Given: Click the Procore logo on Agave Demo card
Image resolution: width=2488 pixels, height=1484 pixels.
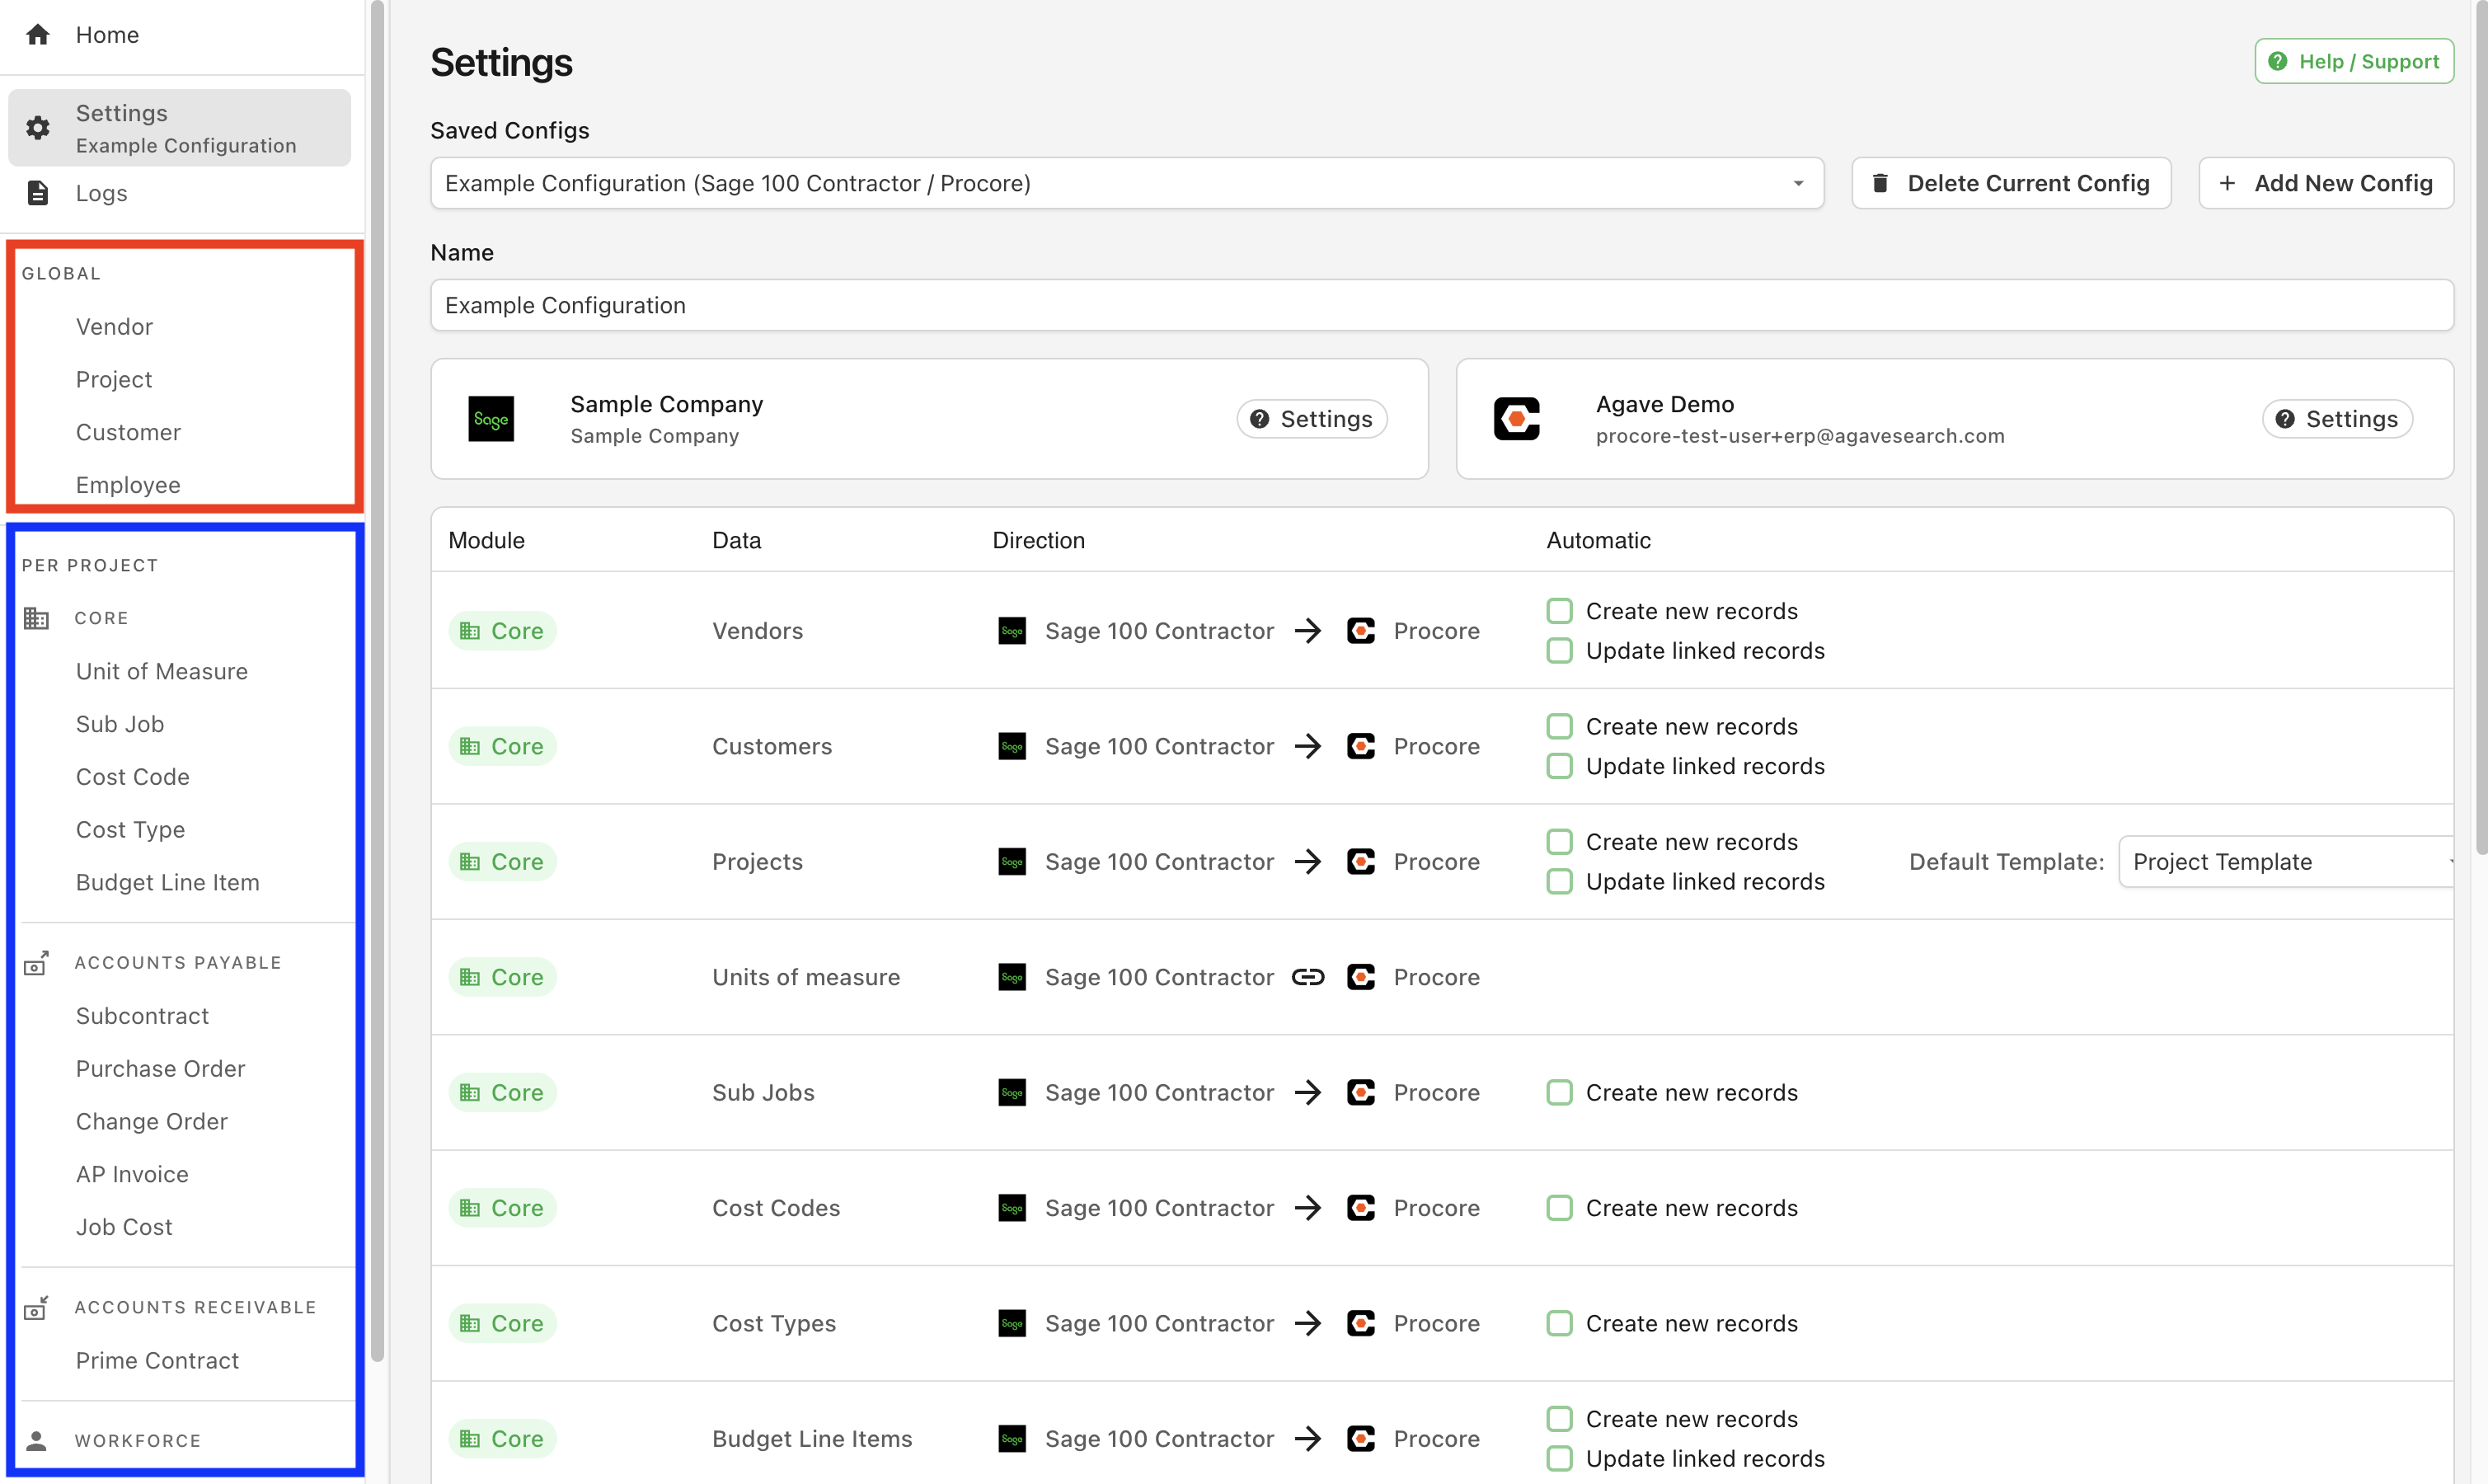Looking at the screenshot, I should pos(1516,419).
